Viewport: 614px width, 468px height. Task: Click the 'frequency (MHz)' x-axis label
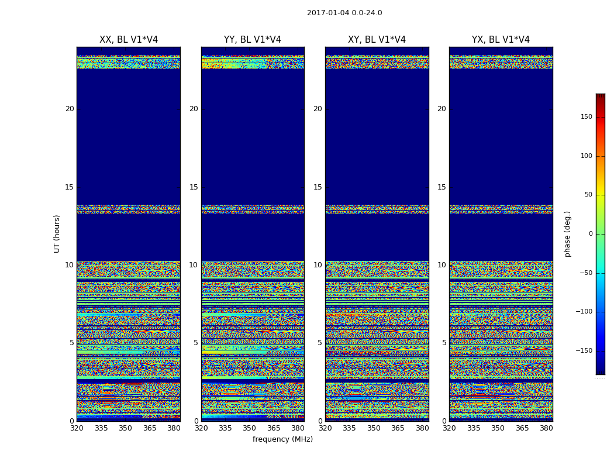(282, 439)
